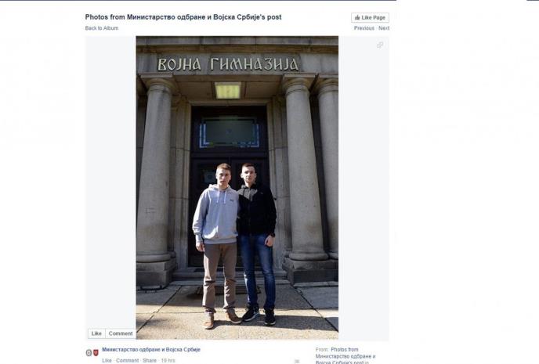The height and width of the screenshot is (364, 539).
Task: Go to the Next photo
Action: (x=384, y=28)
